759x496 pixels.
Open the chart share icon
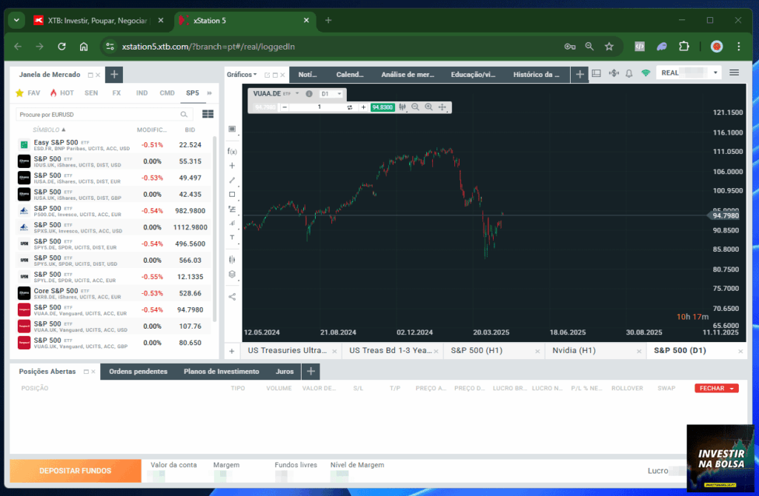232,297
